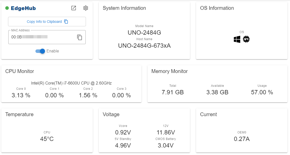Viewport: 290px width, 155px height.
Task: Click the copy icon inside Copy Info button
Action: (x=66, y=22)
